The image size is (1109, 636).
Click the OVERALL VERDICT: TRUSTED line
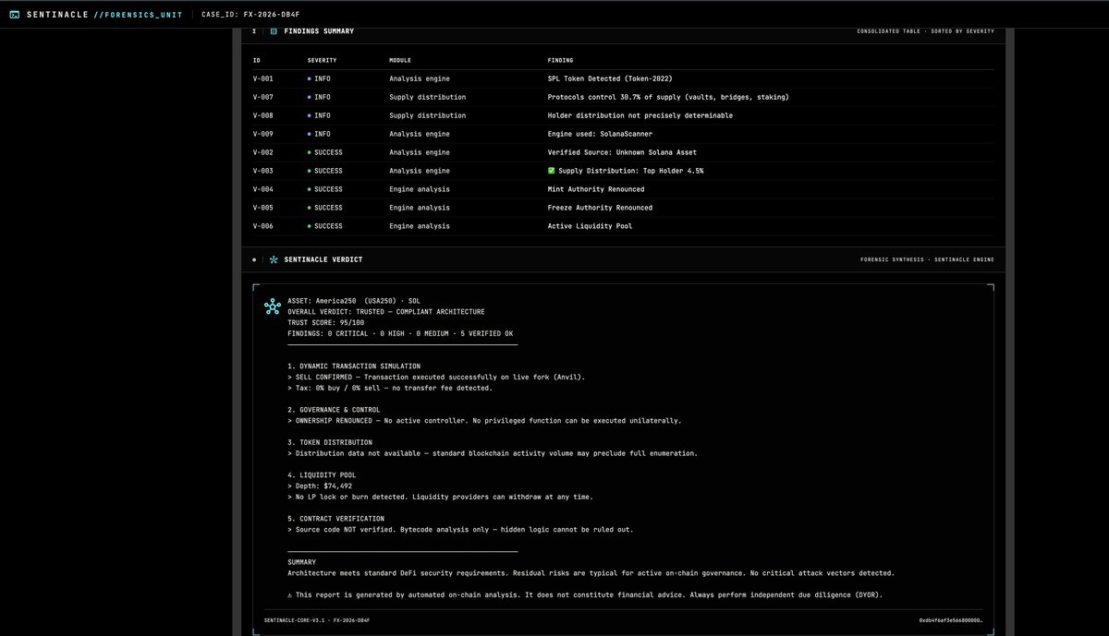(385, 311)
